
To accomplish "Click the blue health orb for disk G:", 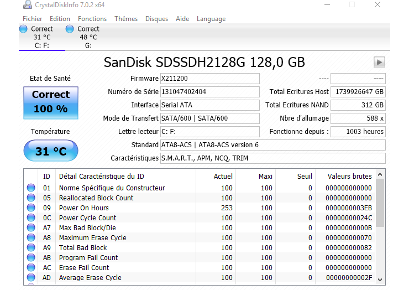I will coord(70,29).
